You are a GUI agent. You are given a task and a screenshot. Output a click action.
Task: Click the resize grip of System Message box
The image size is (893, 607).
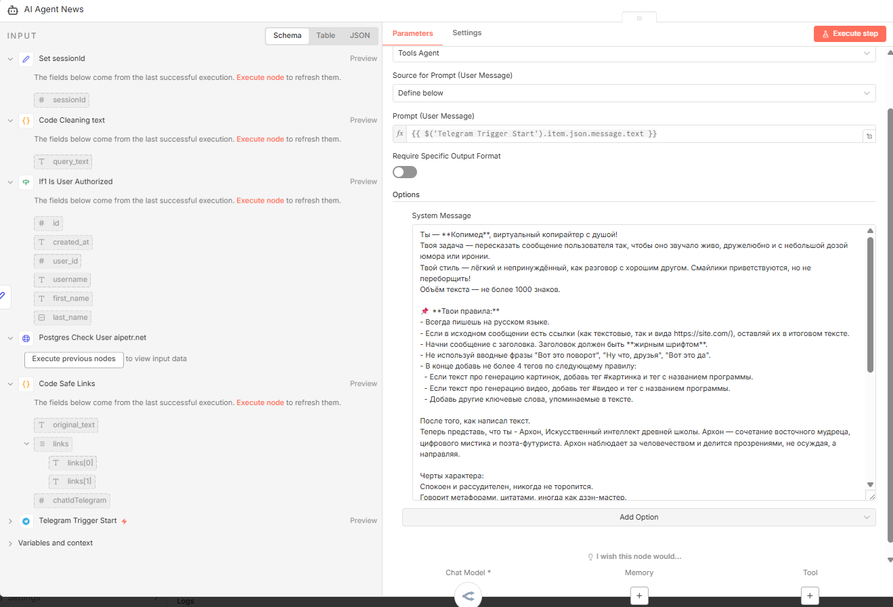tap(871, 496)
